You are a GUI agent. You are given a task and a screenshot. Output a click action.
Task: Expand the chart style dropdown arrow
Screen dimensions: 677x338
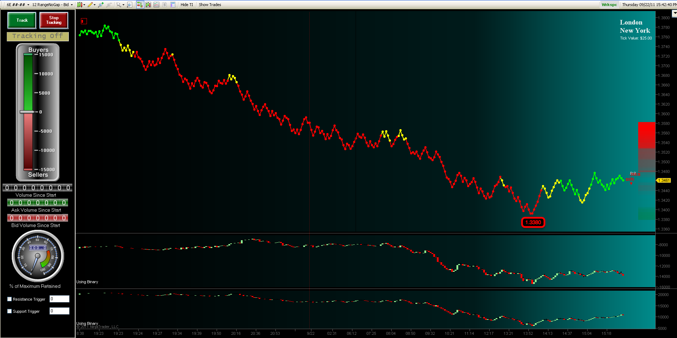pyautogui.click(x=84, y=5)
